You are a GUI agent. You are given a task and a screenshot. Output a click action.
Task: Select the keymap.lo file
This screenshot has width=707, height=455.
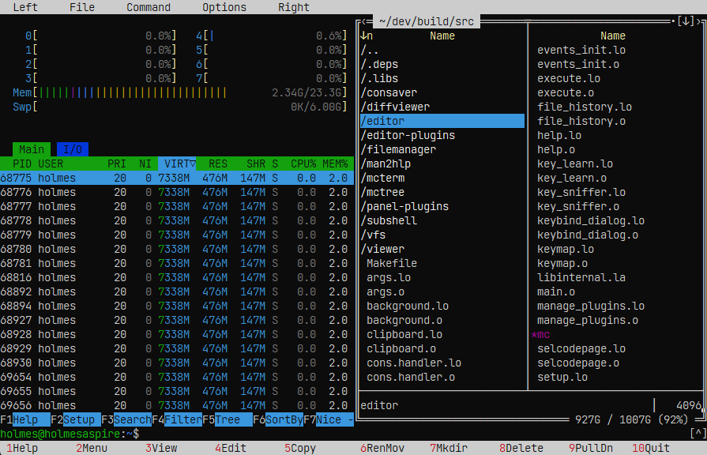(x=615, y=249)
